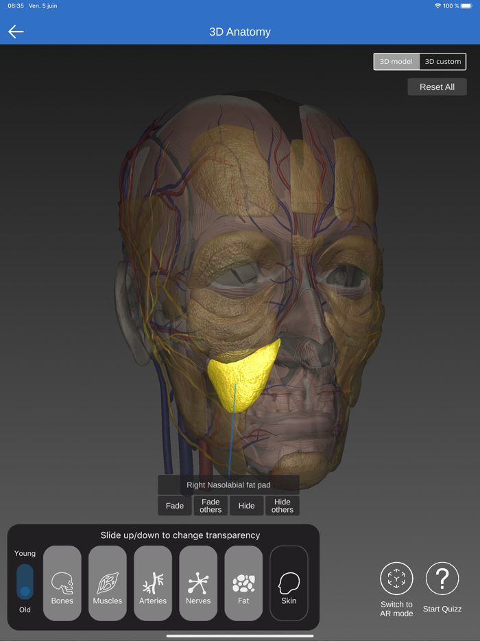Click the Young label

(25, 553)
